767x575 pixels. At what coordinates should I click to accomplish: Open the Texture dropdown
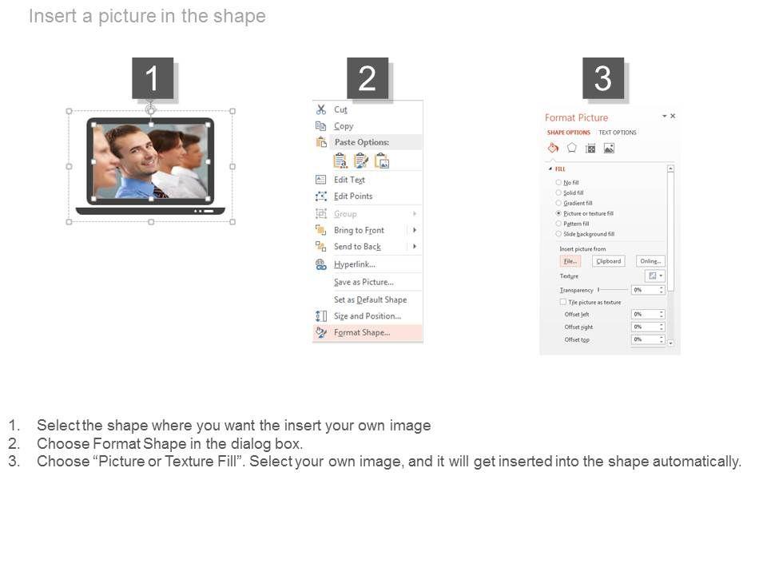[x=655, y=276]
